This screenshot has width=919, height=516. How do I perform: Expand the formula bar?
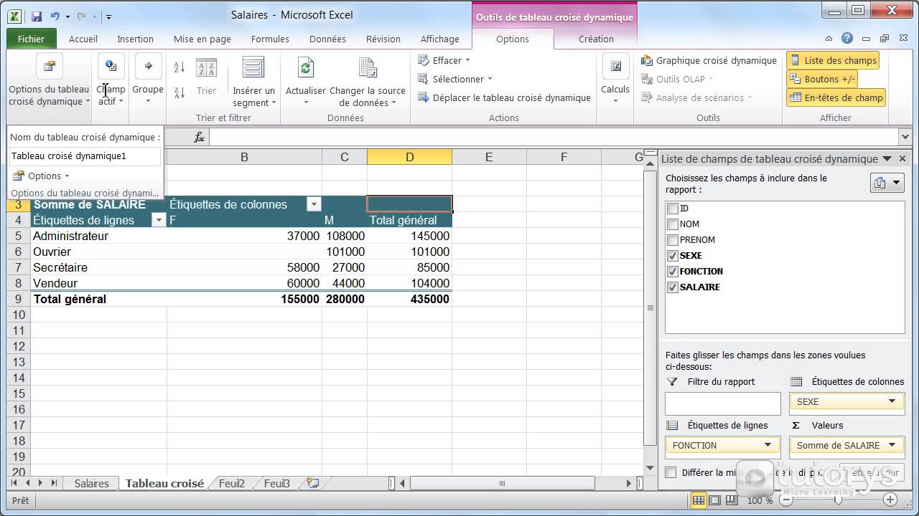point(905,137)
